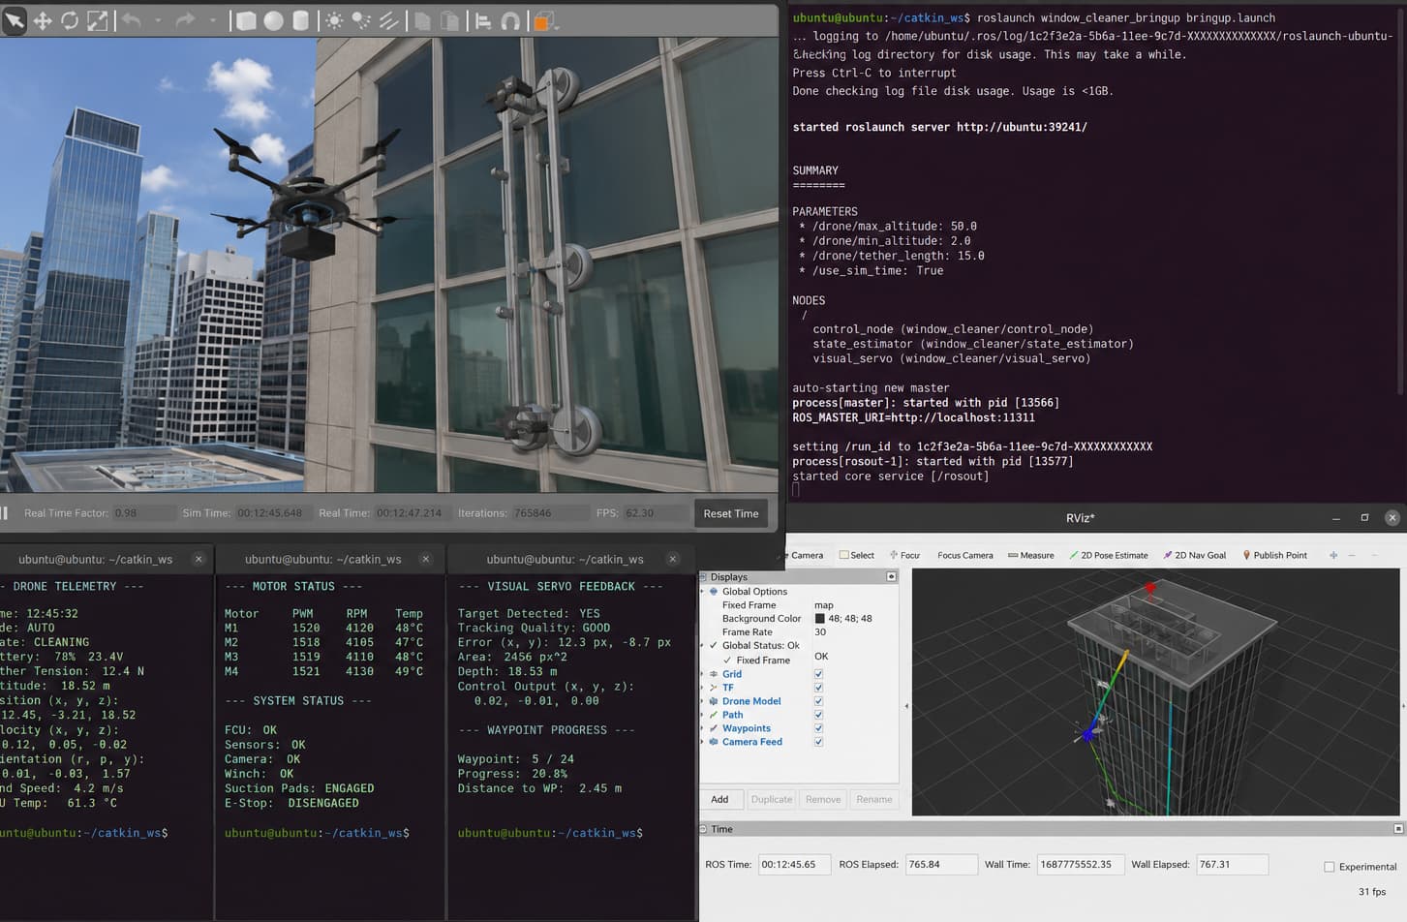This screenshot has height=922, width=1407.
Task: Click the Frame Rate value '30'
Action: point(820,632)
